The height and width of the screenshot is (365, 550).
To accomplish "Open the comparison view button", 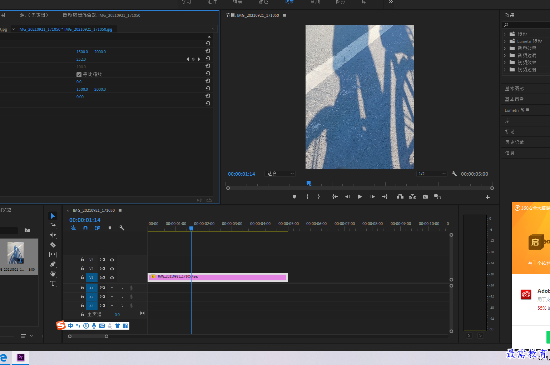I will click(x=437, y=197).
